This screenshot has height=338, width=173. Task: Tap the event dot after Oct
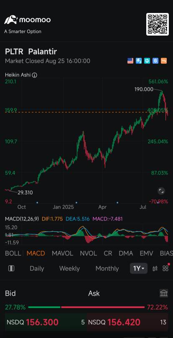click(x=37, y=203)
